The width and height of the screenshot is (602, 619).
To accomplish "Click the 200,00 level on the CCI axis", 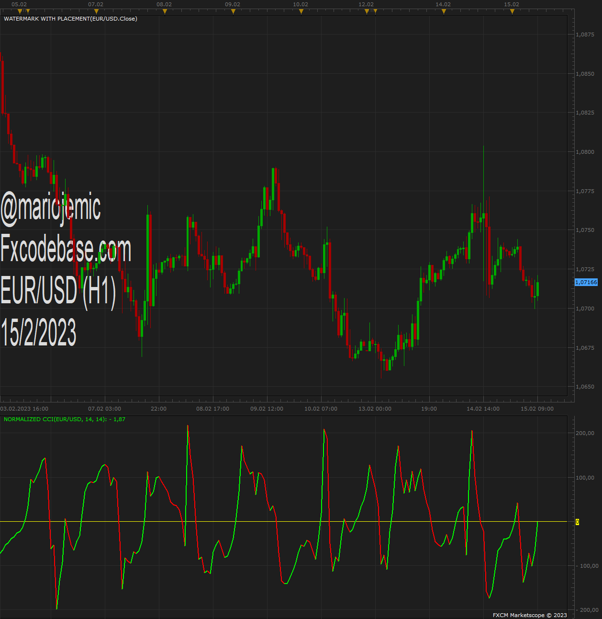I will [x=585, y=433].
